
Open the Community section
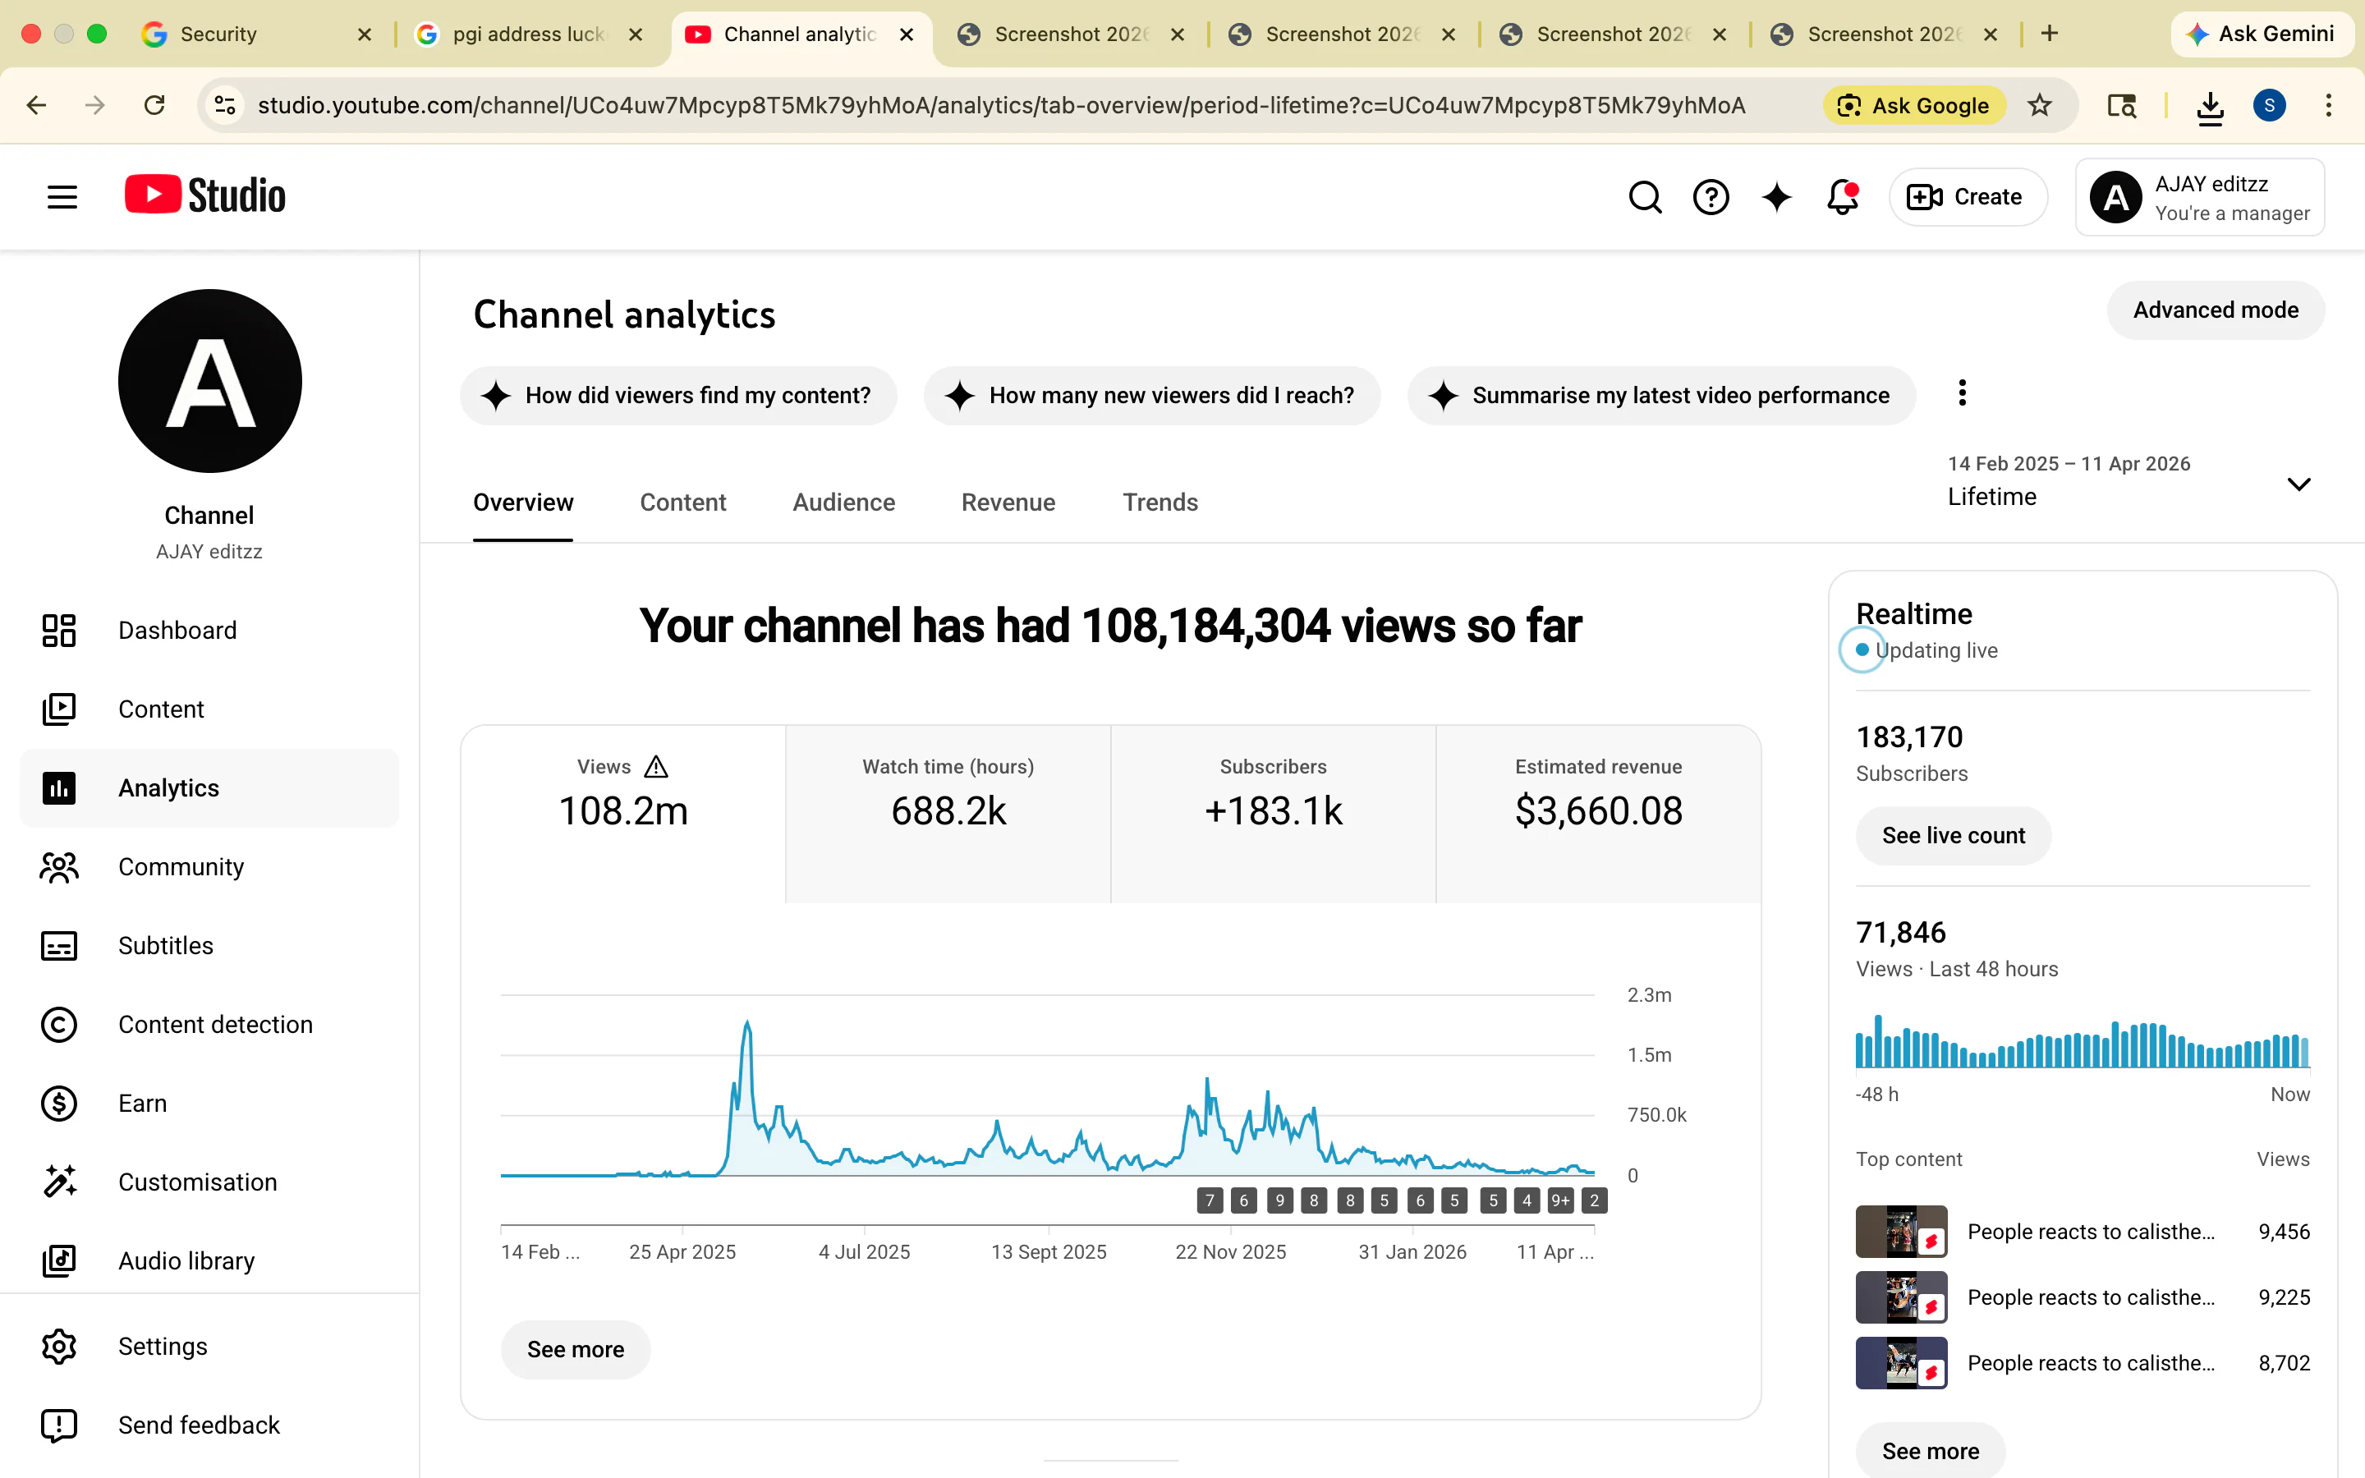click(x=181, y=867)
